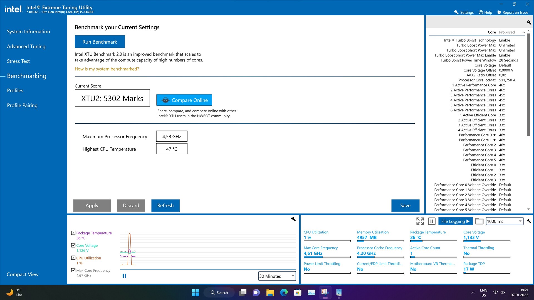This screenshot has height=300, width=534.
Task: Uncheck the Package Temperature checkbox
Action: coord(73,233)
